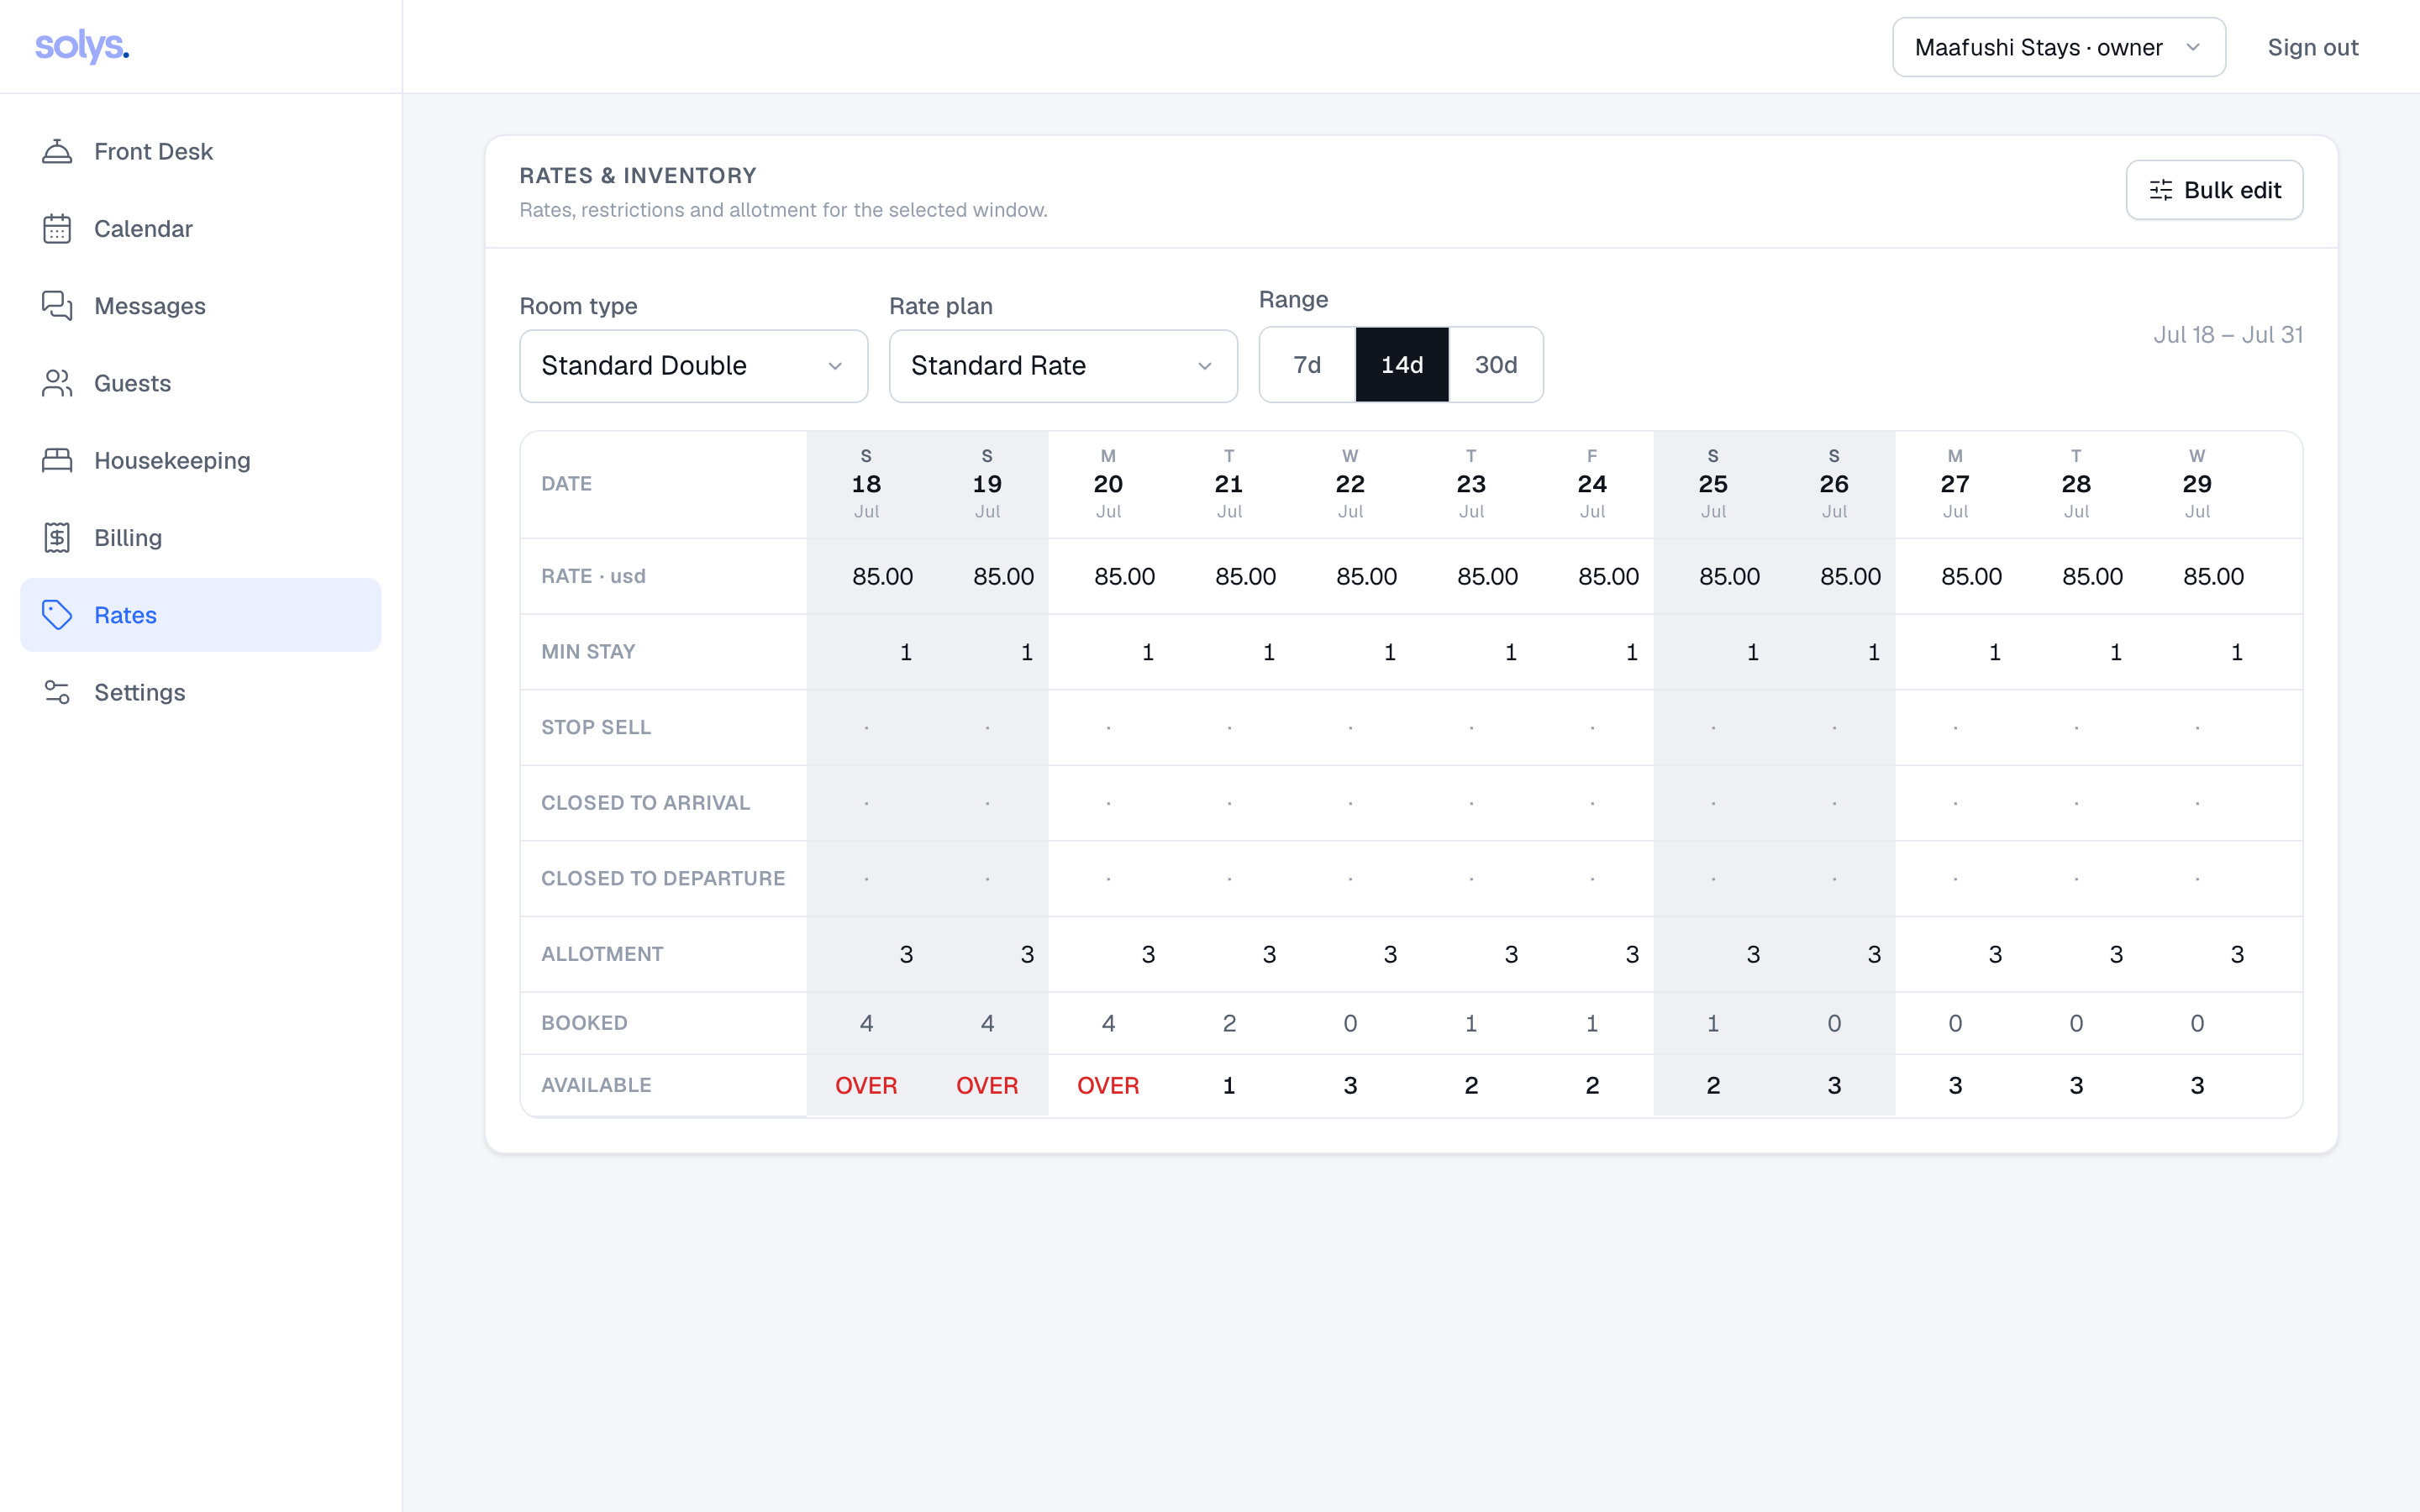Click Booked count 2 for Jul 21
The height and width of the screenshot is (1512, 2420).
tap(1229, 1023)
